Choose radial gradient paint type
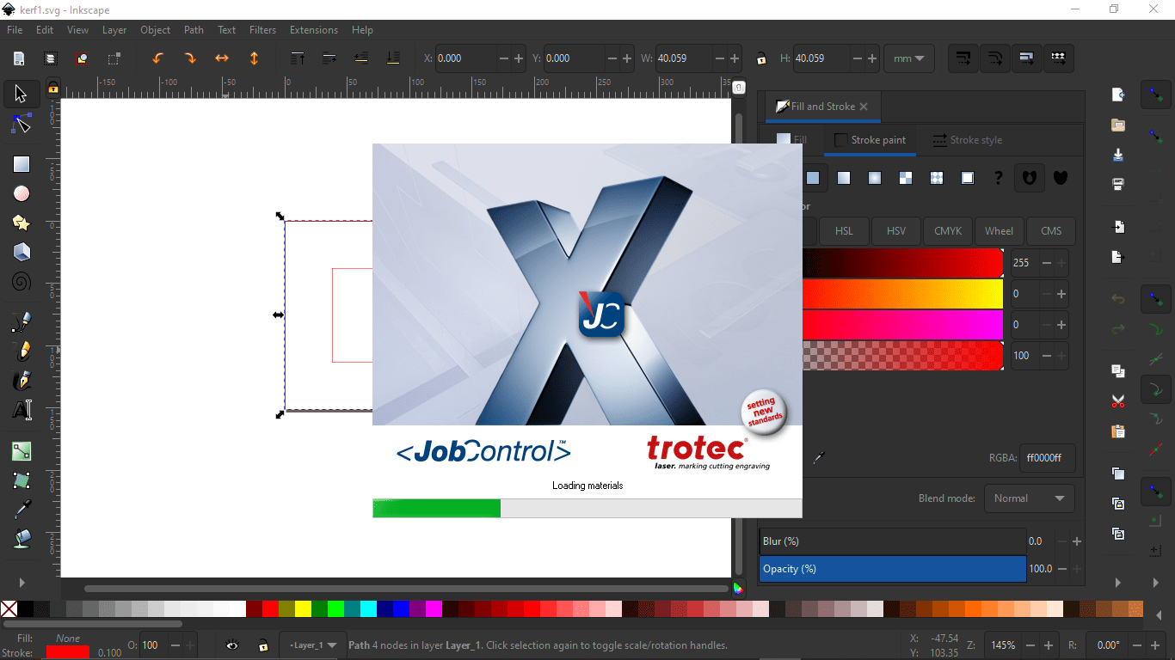The image size is (1175, 660). point(875,178)
